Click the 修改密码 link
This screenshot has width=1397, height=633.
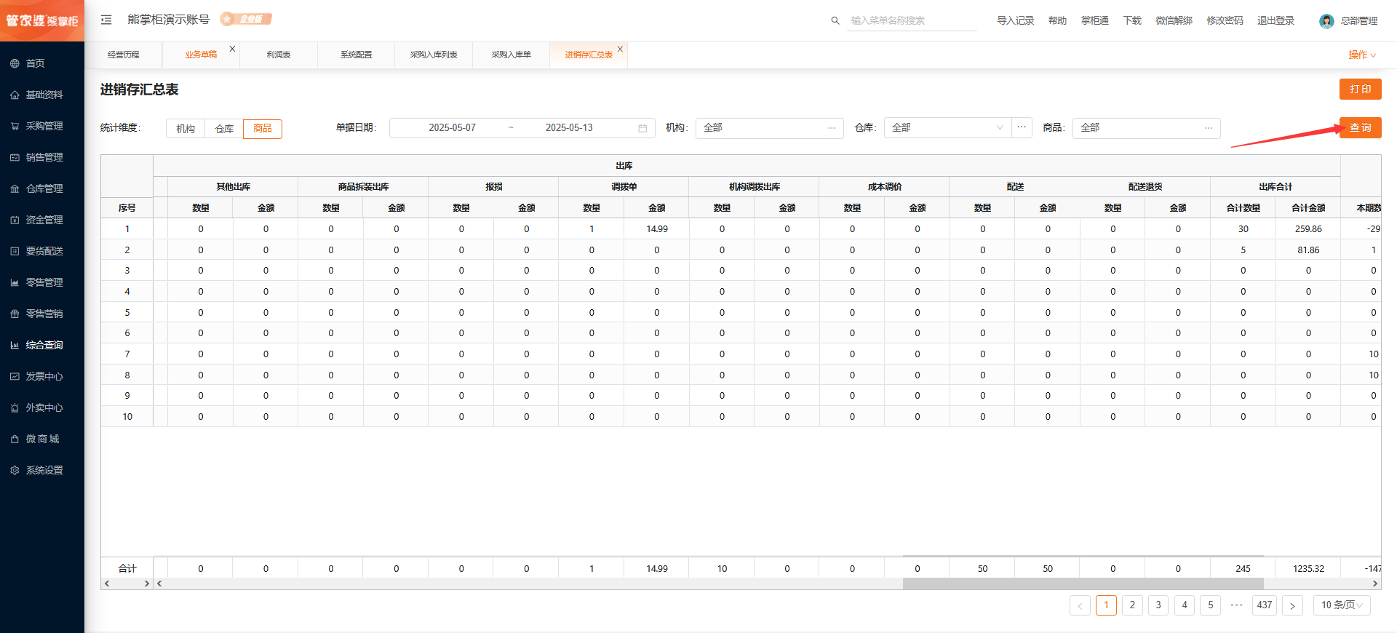pyautogui.click(x=1225, y=20)
